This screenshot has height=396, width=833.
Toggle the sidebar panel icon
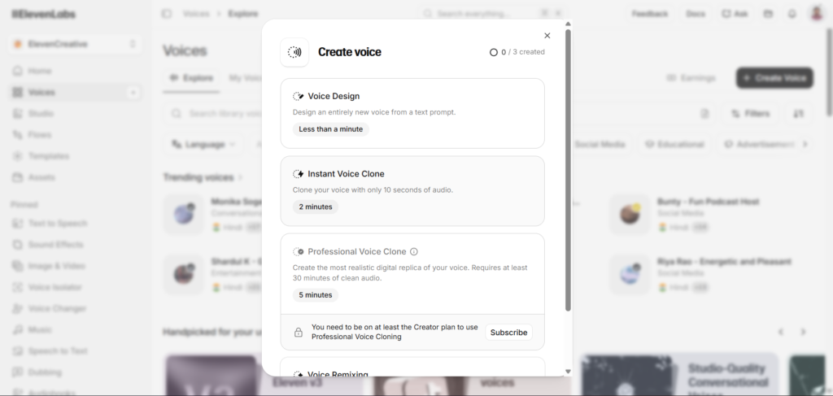click(x=166, y=14)
